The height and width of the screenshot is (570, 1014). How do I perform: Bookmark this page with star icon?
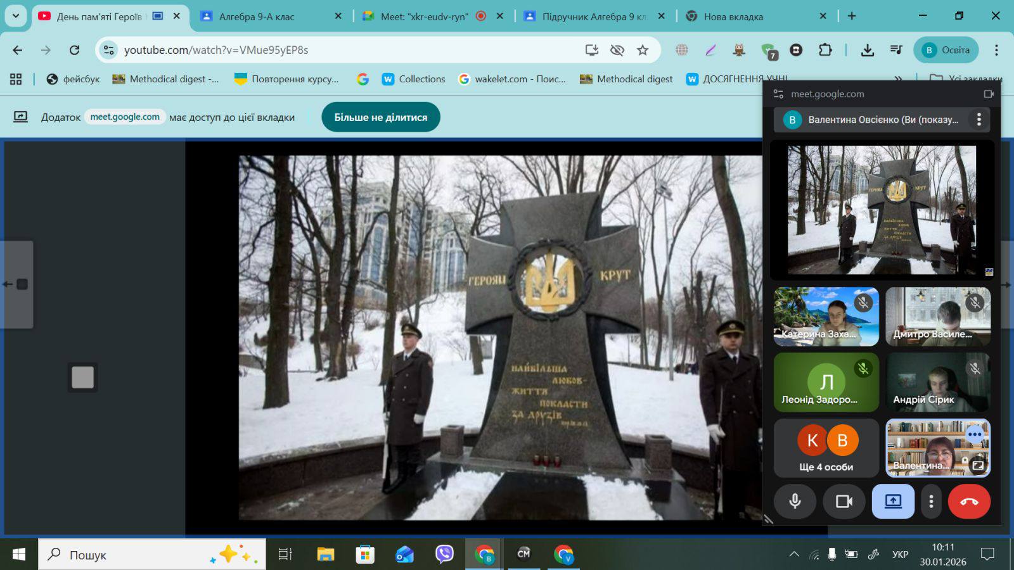643,50
